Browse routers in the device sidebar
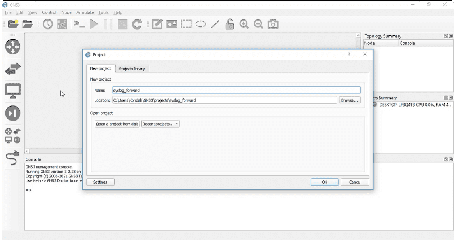This screenshot has height=240, width=454. tap(13, 47)
